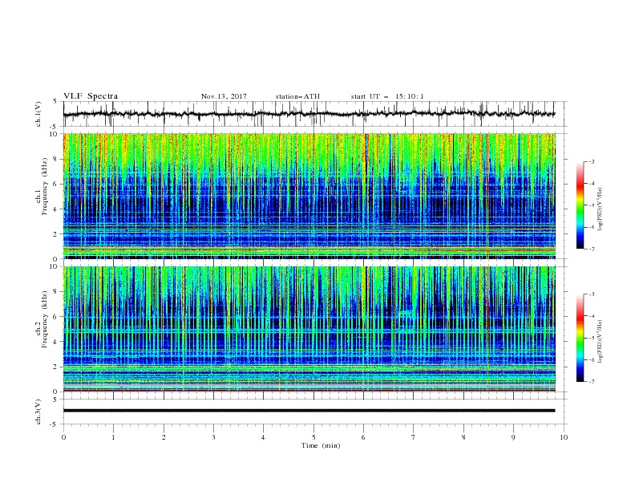
Task: Click the time-axis tick label "9"
Action: point(513,437)
